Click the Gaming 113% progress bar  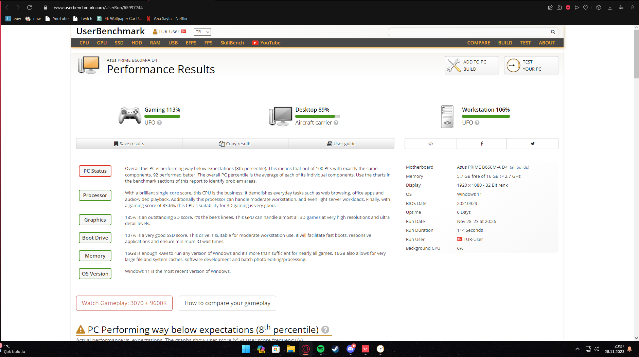(162, 116)
